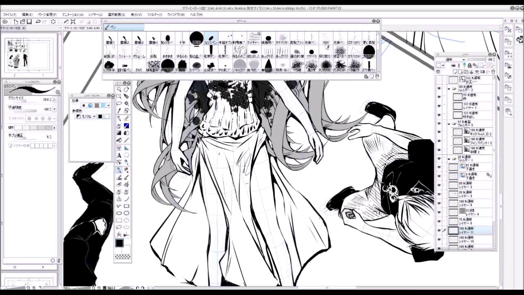The image size is (524, 295).
Task: Click the black main color swatch
Action: coord(119,243)
